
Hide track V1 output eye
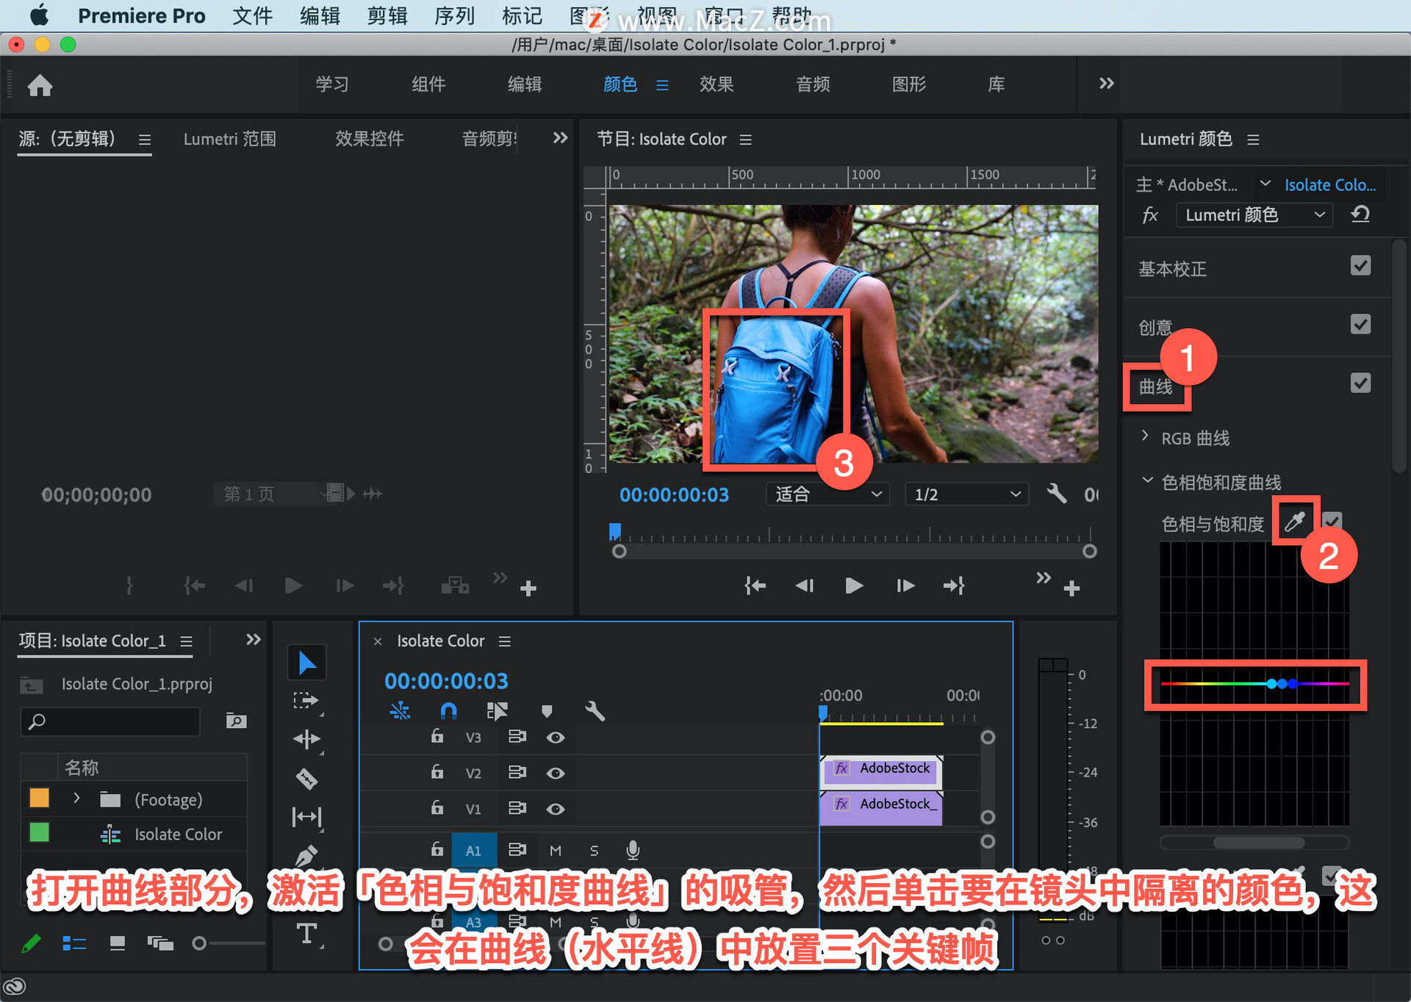(x=556, y=809)
